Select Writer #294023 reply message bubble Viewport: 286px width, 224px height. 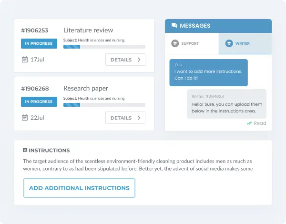pyautogui.click(x=226, y=104)
